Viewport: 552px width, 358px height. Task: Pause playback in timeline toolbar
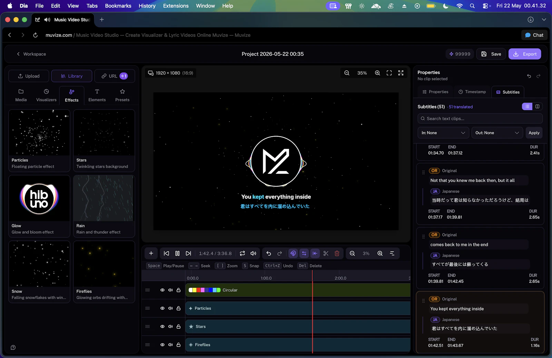coord(177,253)
